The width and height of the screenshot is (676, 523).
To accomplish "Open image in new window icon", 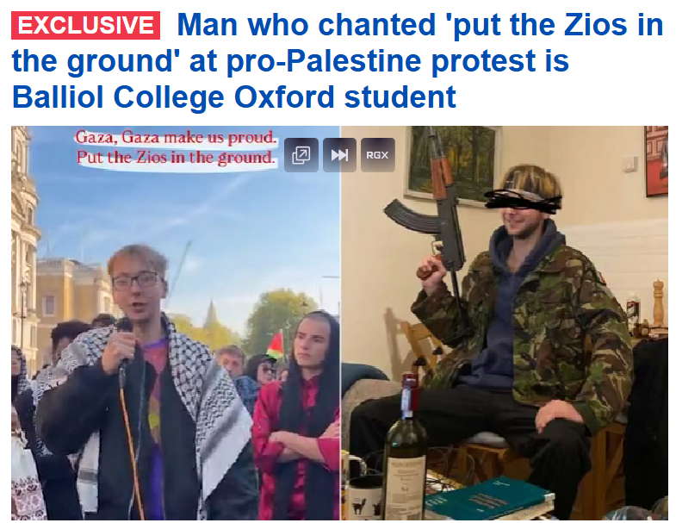I will click(x=301, y=155).
